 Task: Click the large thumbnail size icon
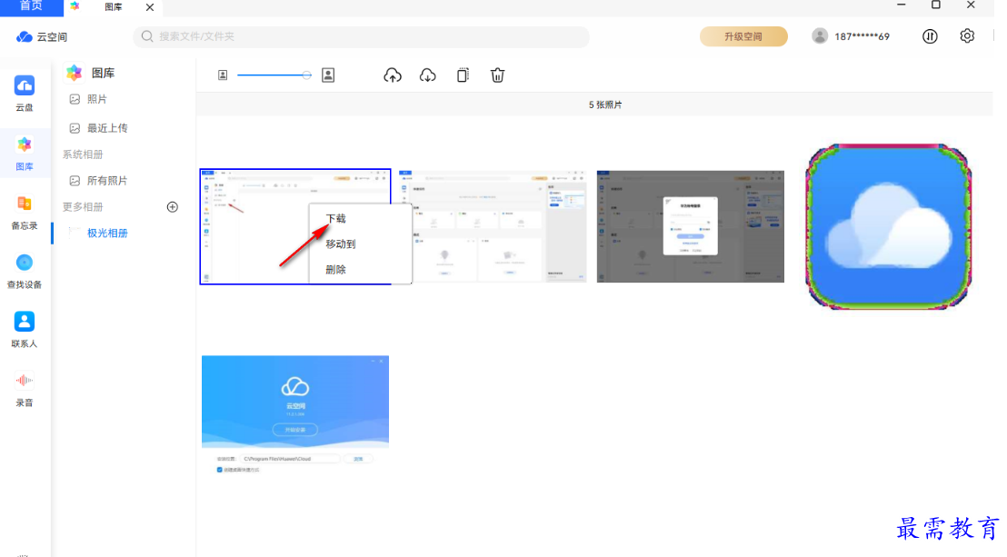[328, 75]
